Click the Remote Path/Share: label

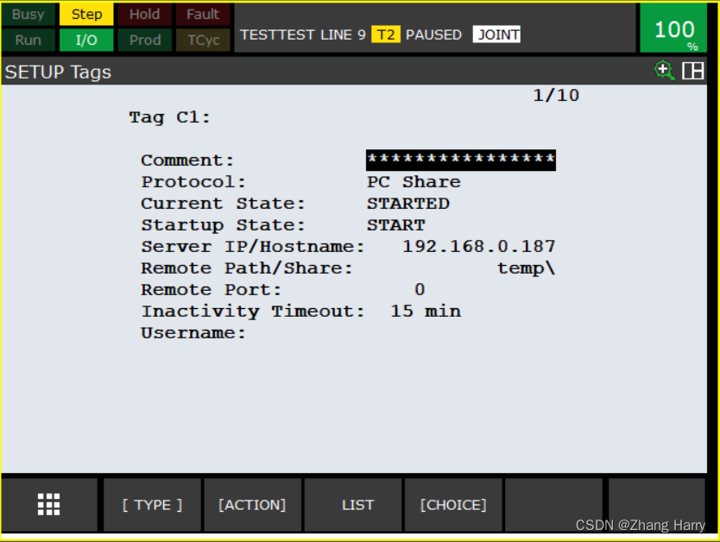pos(247,268)
